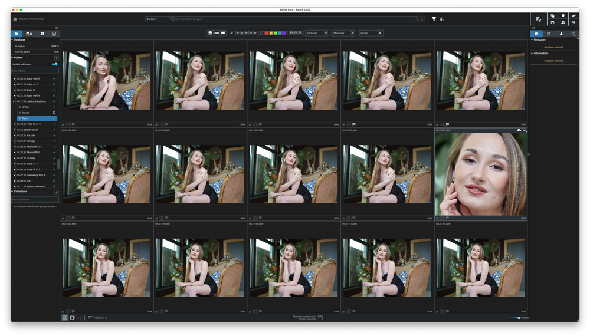Click magnifier icon on the zoomed portrait thumbnail
The image size is (590, 336).
coord(524,130)
